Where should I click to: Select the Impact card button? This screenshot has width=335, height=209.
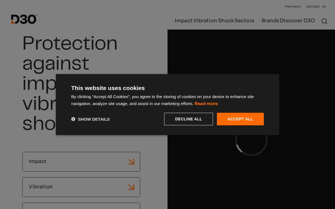(x=81, y=162)
